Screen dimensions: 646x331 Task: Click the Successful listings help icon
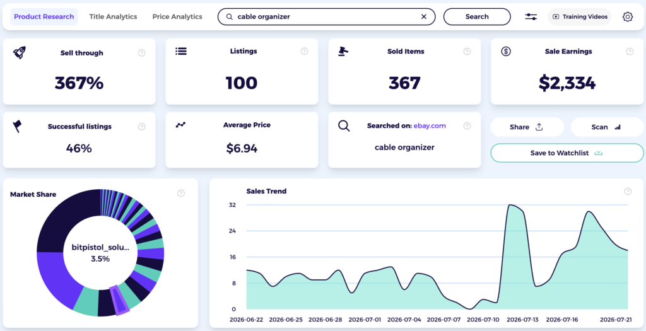(x=142, y=126)
